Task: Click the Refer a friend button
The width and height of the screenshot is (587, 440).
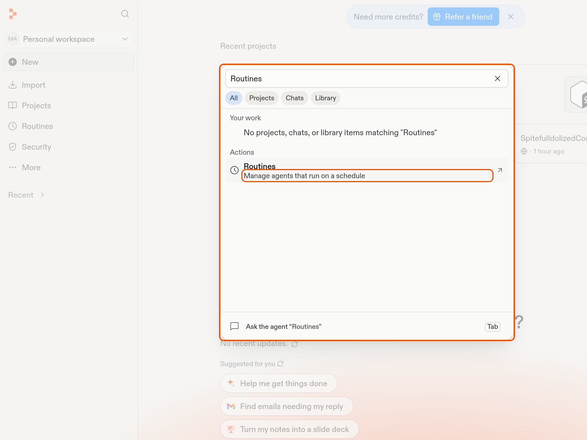Action: 463,17
